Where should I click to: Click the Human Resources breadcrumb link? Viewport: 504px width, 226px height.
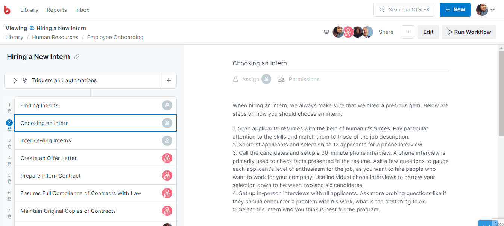pos(55,37)
